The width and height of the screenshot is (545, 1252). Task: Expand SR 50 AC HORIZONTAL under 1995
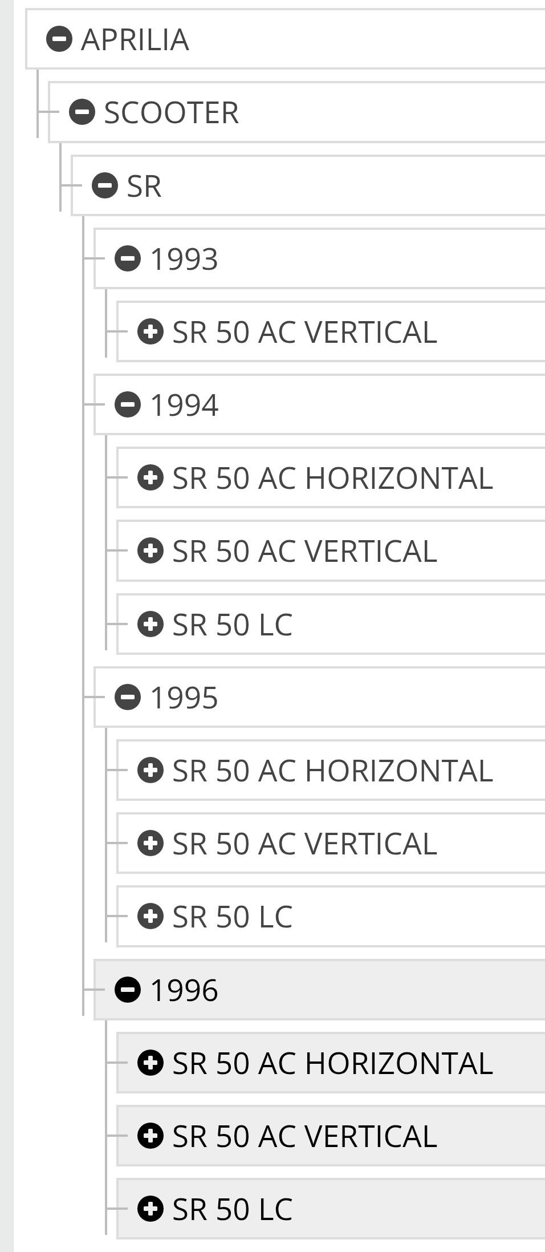click(x=151, y=770)
